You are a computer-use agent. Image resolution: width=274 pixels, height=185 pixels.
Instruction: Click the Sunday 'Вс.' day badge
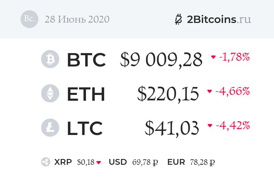29,19
